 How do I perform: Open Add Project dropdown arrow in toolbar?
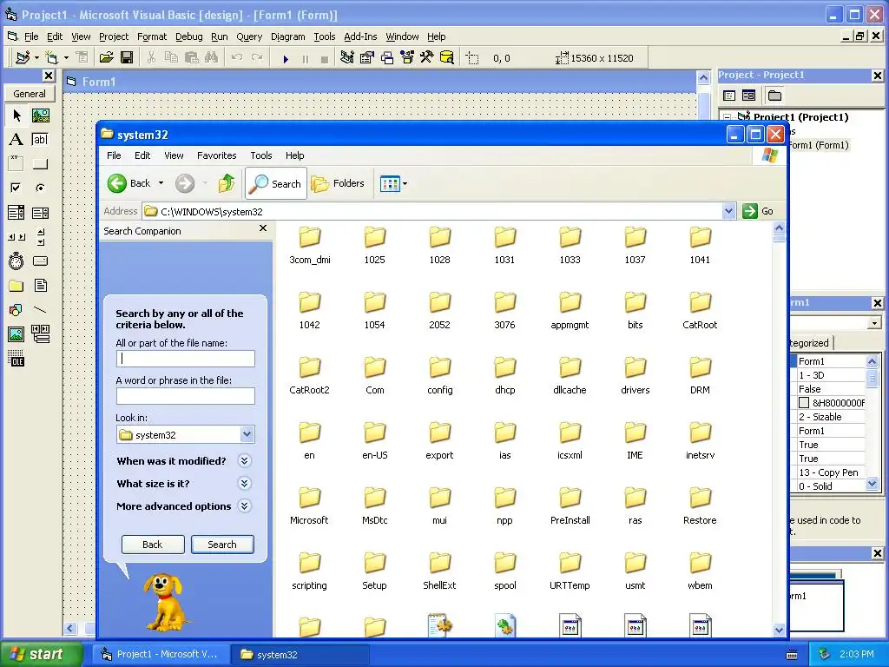36,57
